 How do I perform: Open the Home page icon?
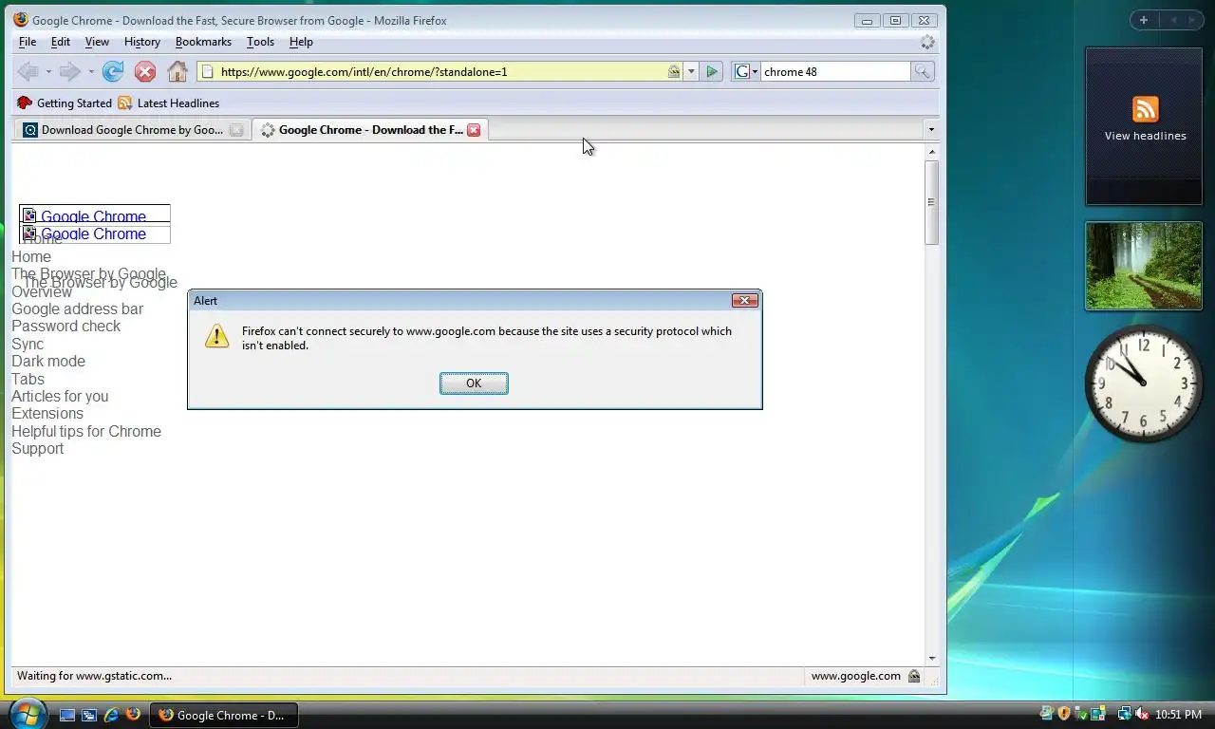(x=178, y=71)
